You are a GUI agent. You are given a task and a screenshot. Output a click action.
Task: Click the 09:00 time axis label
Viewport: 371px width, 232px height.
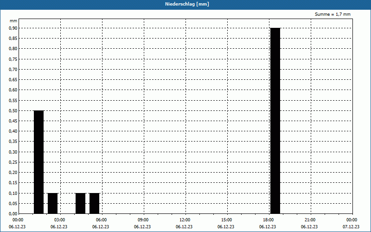(x=143, y=220)
